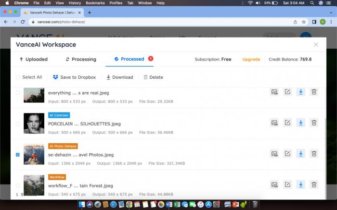
Task: Download the se-dehazin ... avel Photos.jpeg file
Action: click(301, 154)
